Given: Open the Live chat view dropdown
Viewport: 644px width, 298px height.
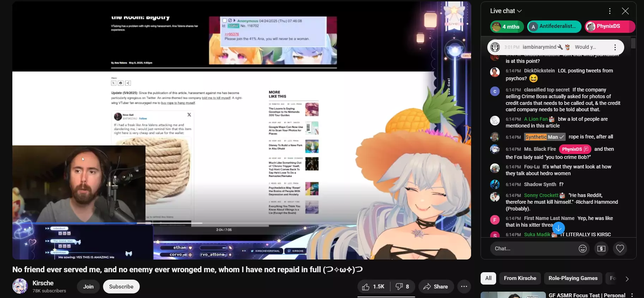Looking at the screenshot, I should [x=506, y=11].
